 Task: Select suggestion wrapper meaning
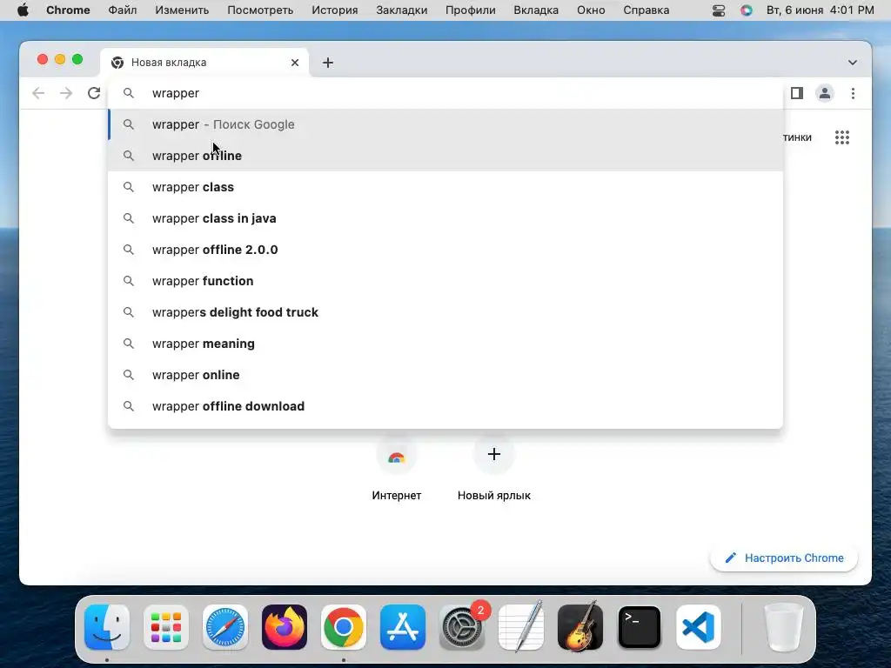coord(445,344)
